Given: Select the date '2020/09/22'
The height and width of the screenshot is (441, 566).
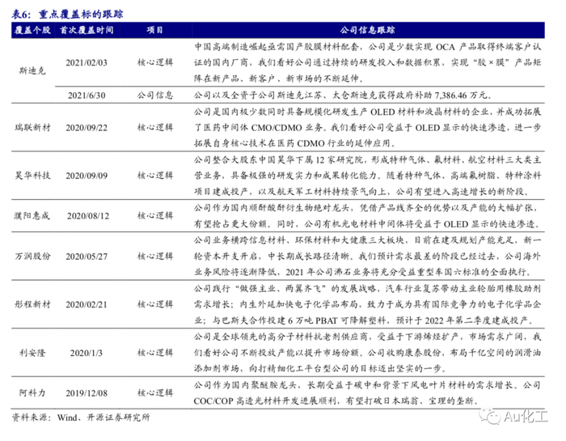Looking at the screenshot, I should (87, 128).
